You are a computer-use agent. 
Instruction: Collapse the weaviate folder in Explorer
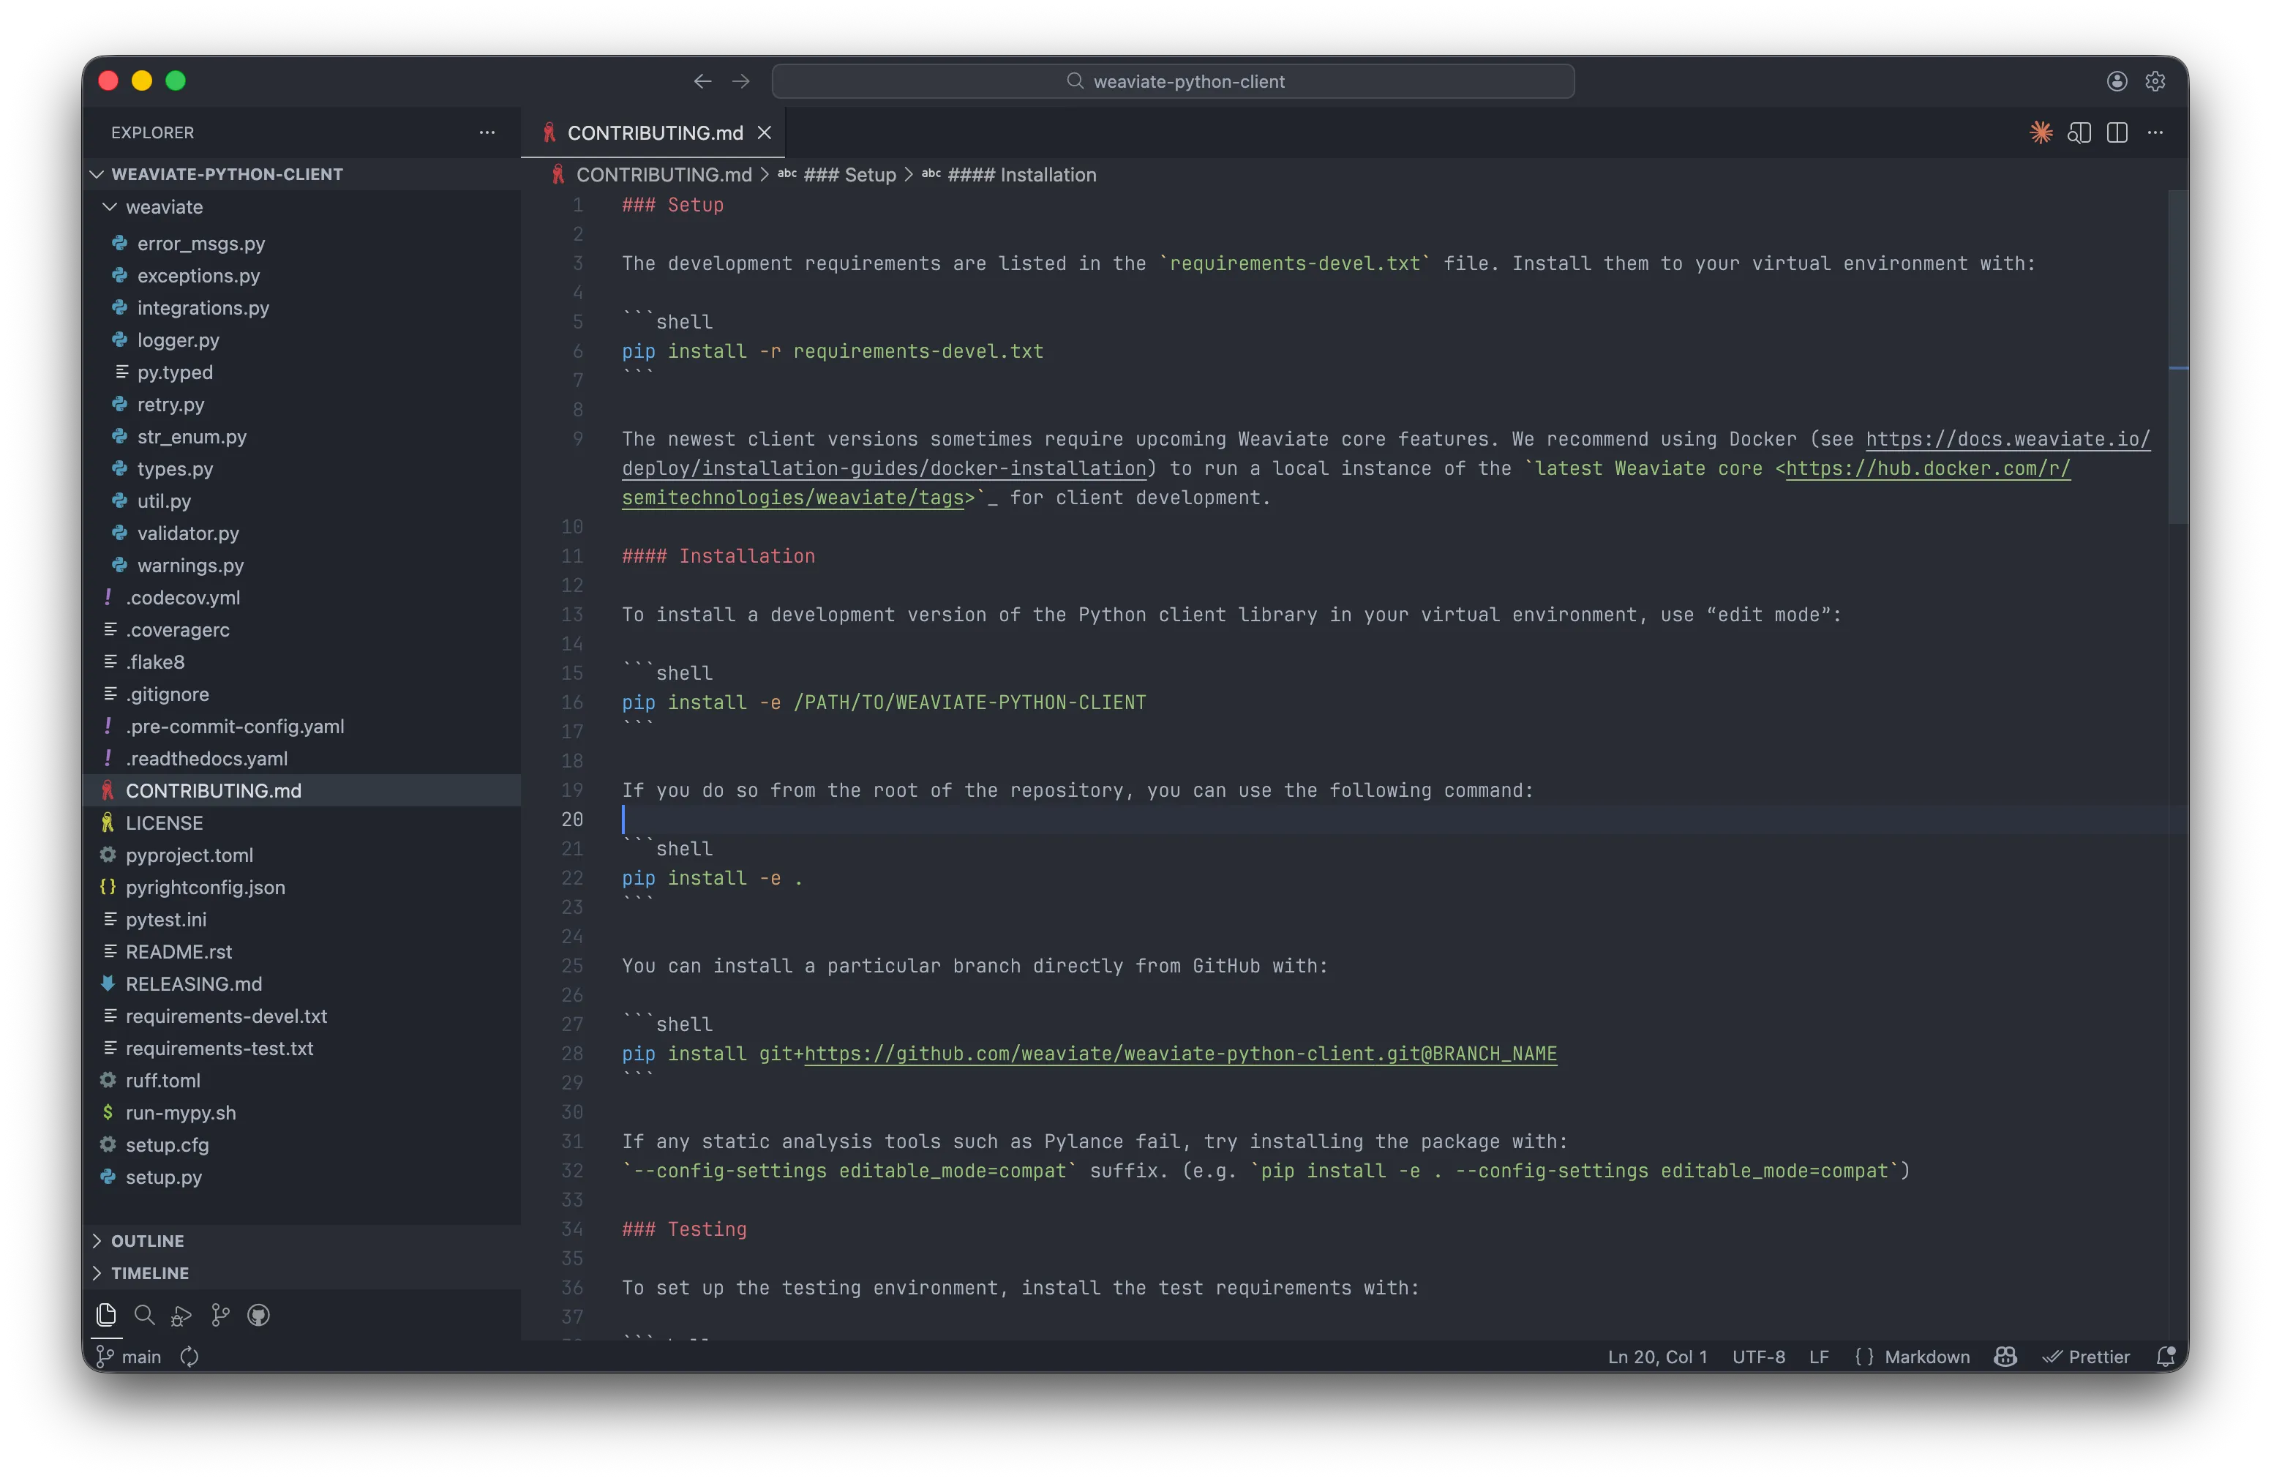110,207
